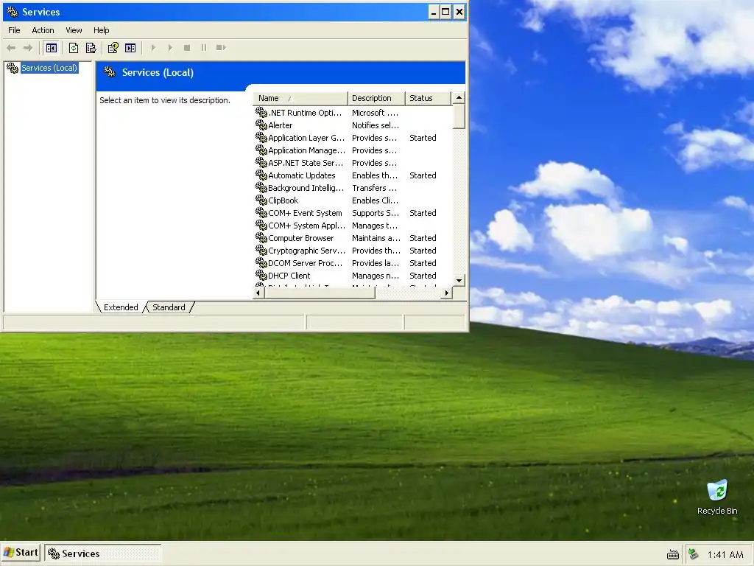Viewport: 754px width, 566px height.
Task: Click the gear icon next to Computer Browser
Action: pos(261,238)
